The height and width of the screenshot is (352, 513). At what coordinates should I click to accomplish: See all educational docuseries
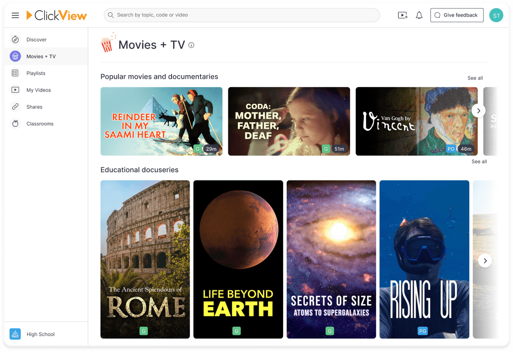pyautogui.click(x=479, y=161)
